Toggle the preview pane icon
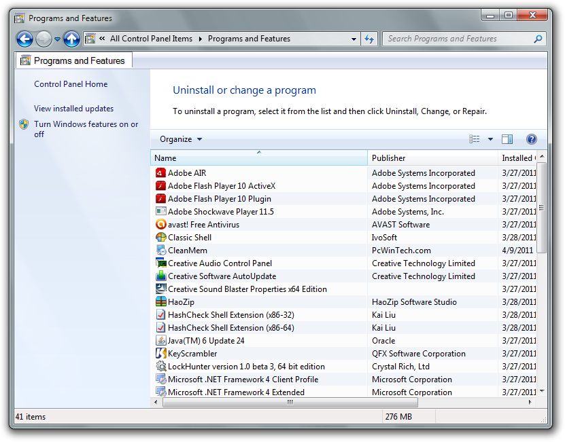Viewport: 565px width, 442px height. (x=507, y=139)
